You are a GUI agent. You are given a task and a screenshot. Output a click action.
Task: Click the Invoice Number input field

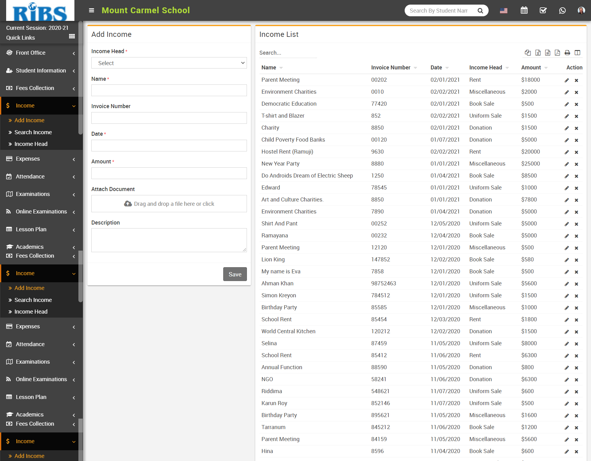coord(169,118)
